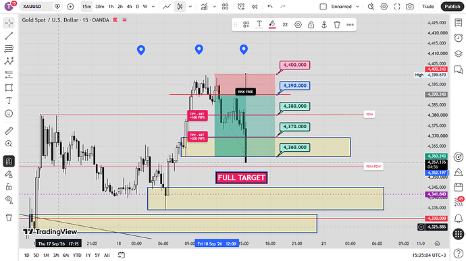Image resolution: width=466 pixels, height=261 pixels.
Task: Open drawing templates in floating toolbar
Action: pyautogui.click(x=246, y=25)
